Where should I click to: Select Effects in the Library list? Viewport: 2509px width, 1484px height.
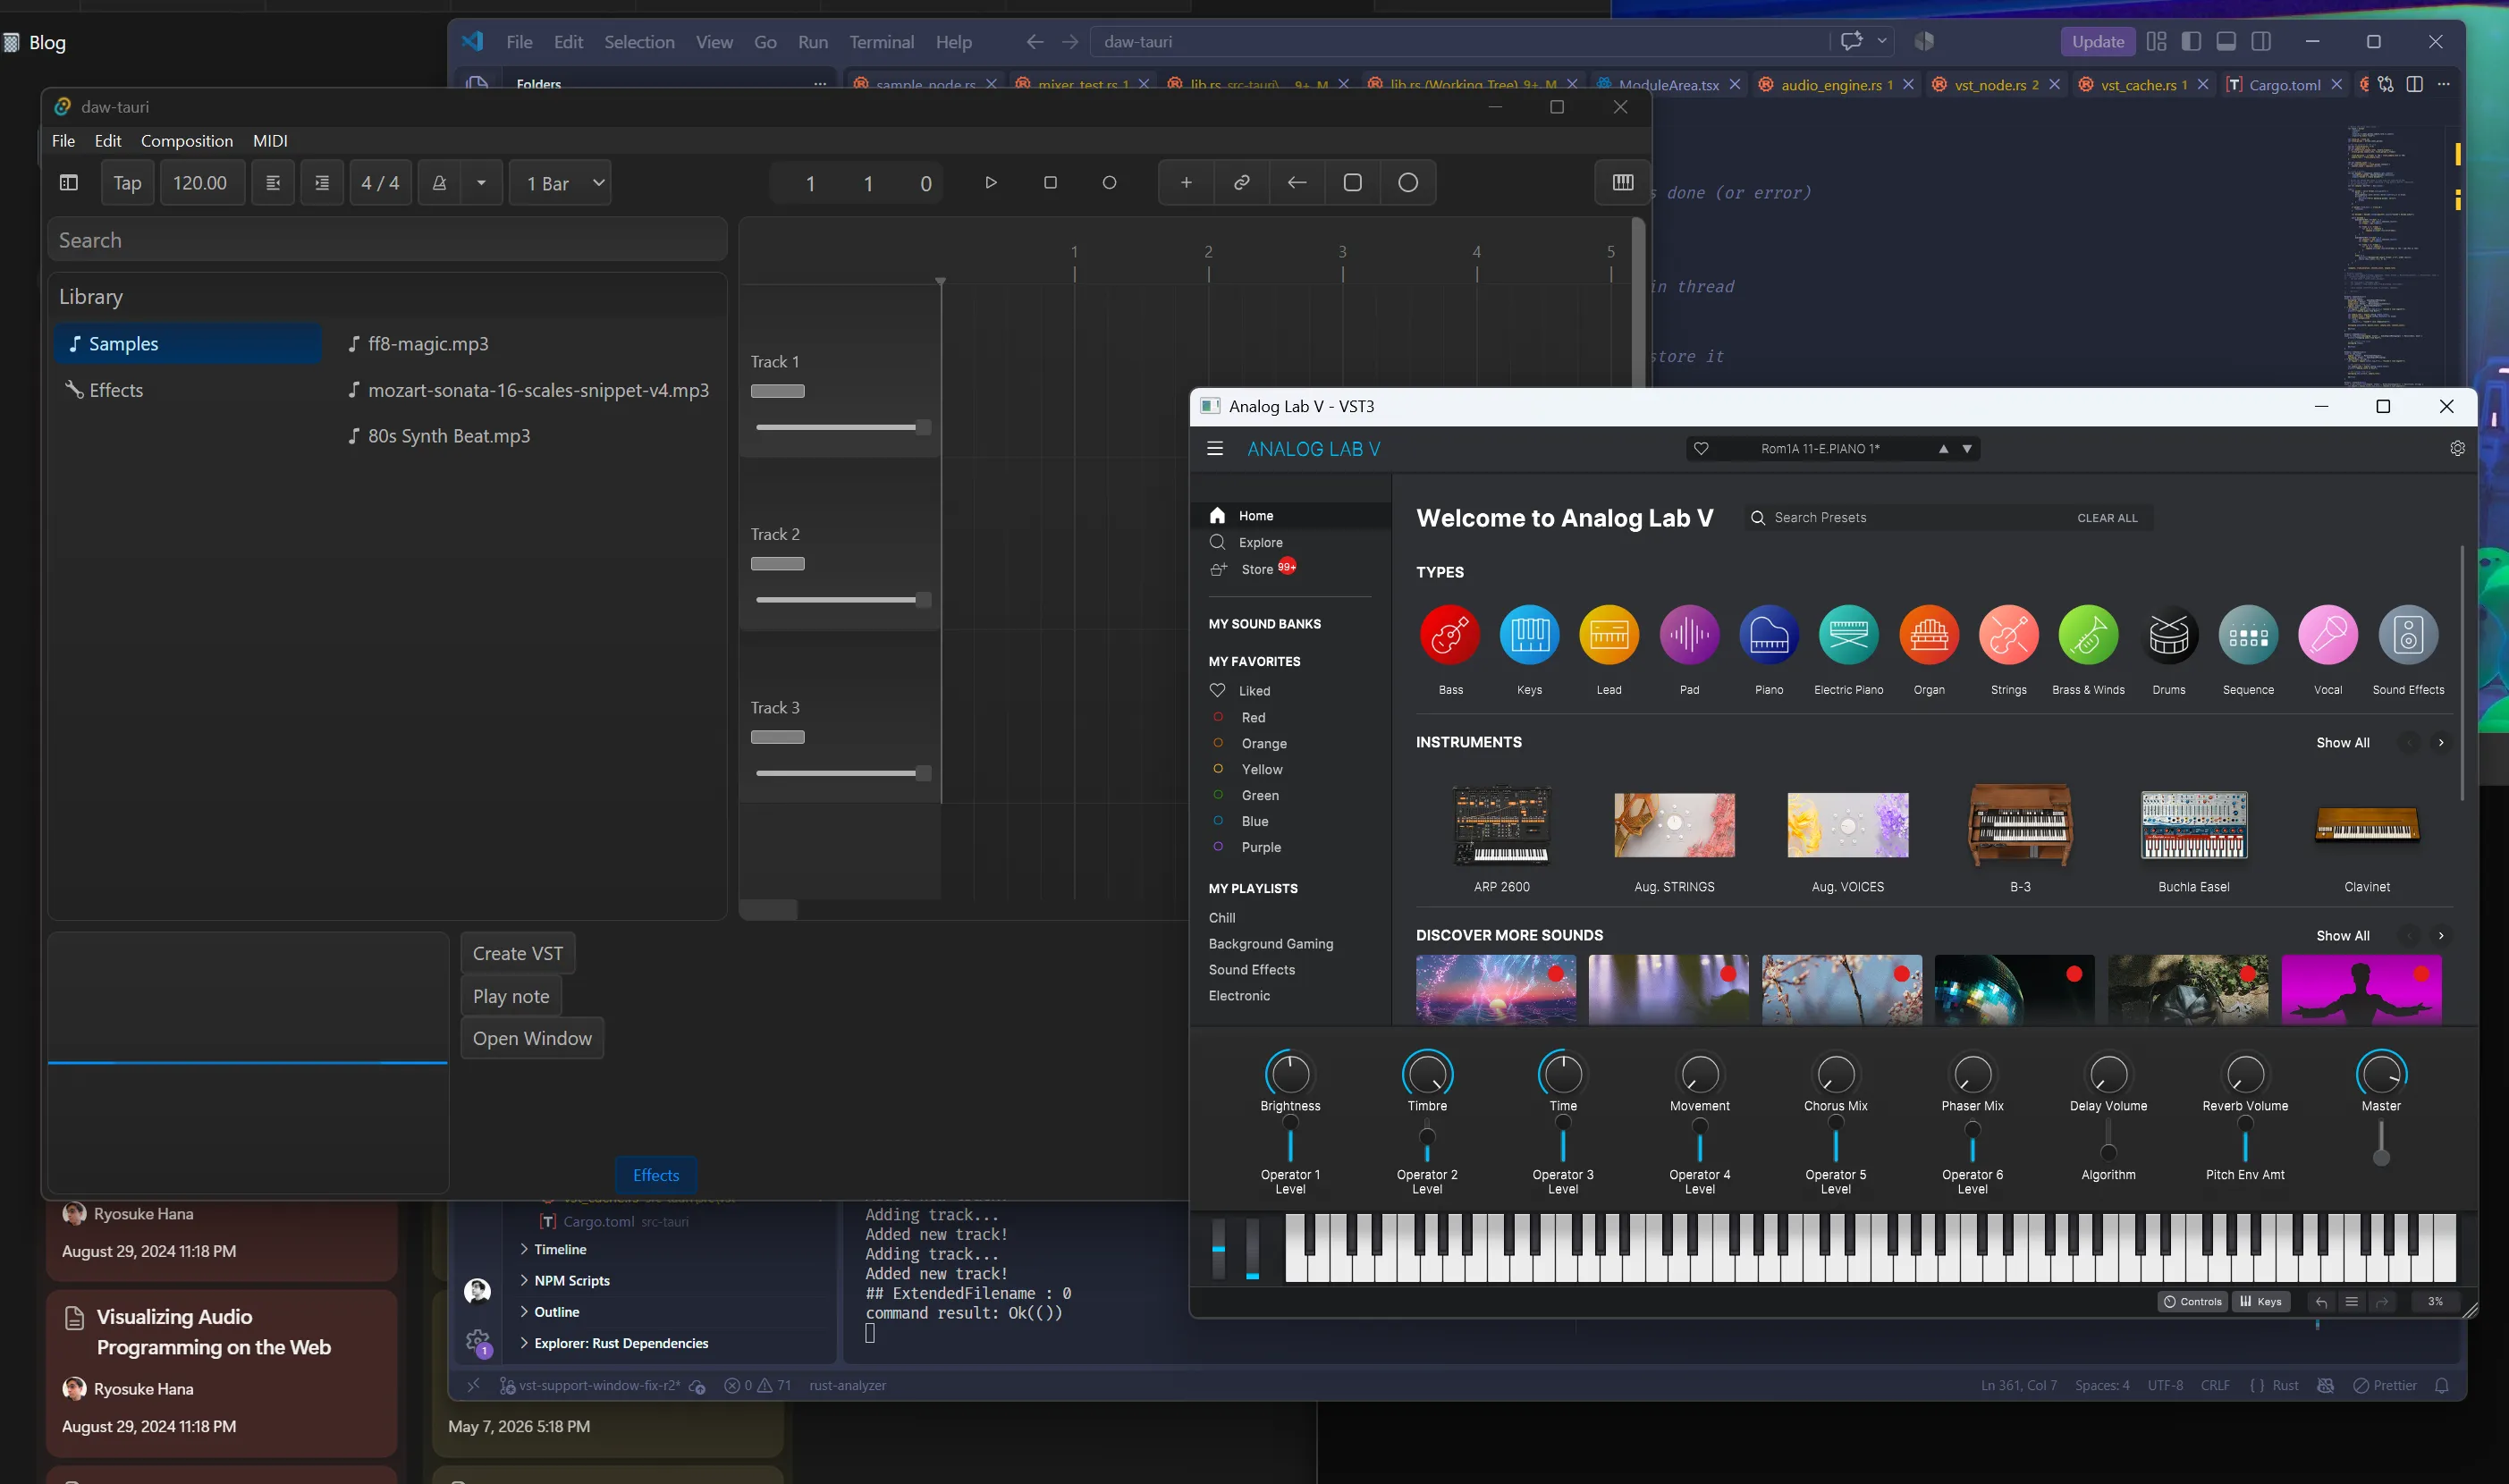coord(187,390)
